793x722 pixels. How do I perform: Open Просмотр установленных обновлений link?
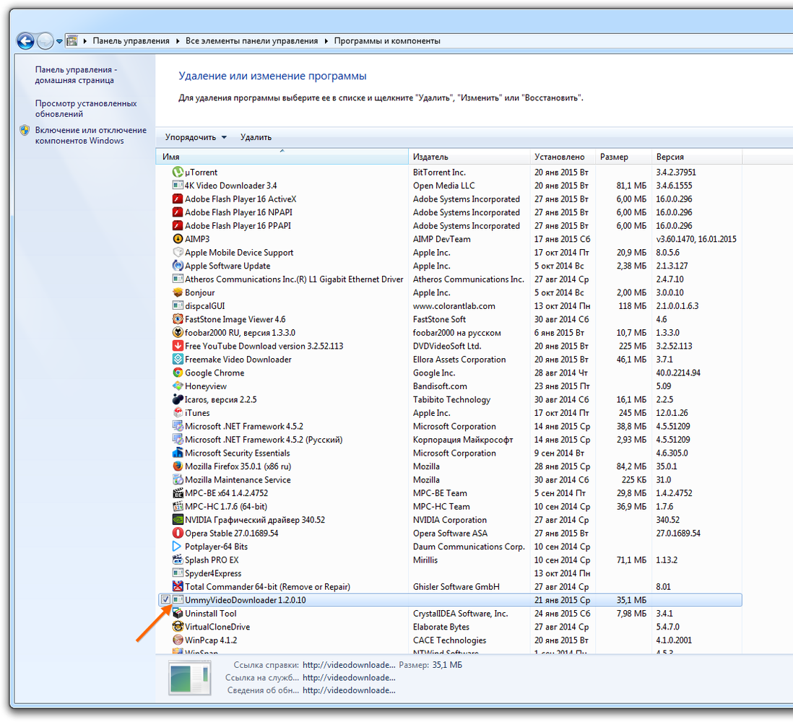click(86, 109)
